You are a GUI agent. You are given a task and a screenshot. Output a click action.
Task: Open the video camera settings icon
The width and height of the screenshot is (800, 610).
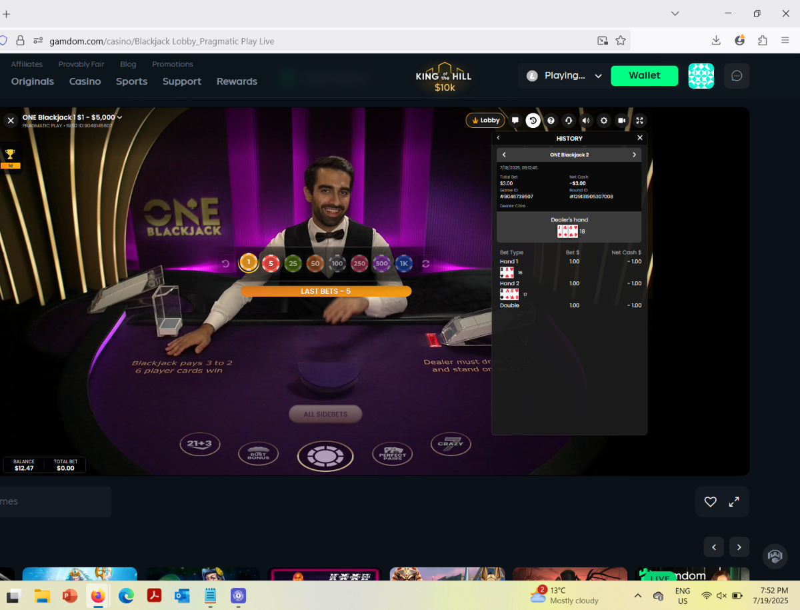click(x=622, y=121)
